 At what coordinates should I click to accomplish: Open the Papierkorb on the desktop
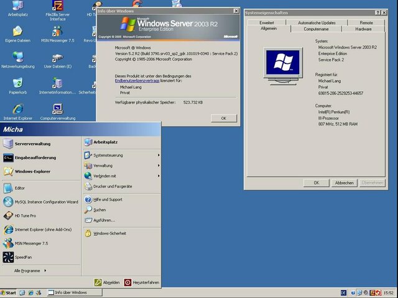pos(18,86)
